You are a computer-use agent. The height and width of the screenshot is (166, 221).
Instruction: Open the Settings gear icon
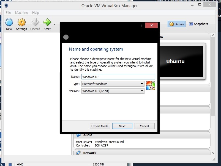(x=21, y=22)
